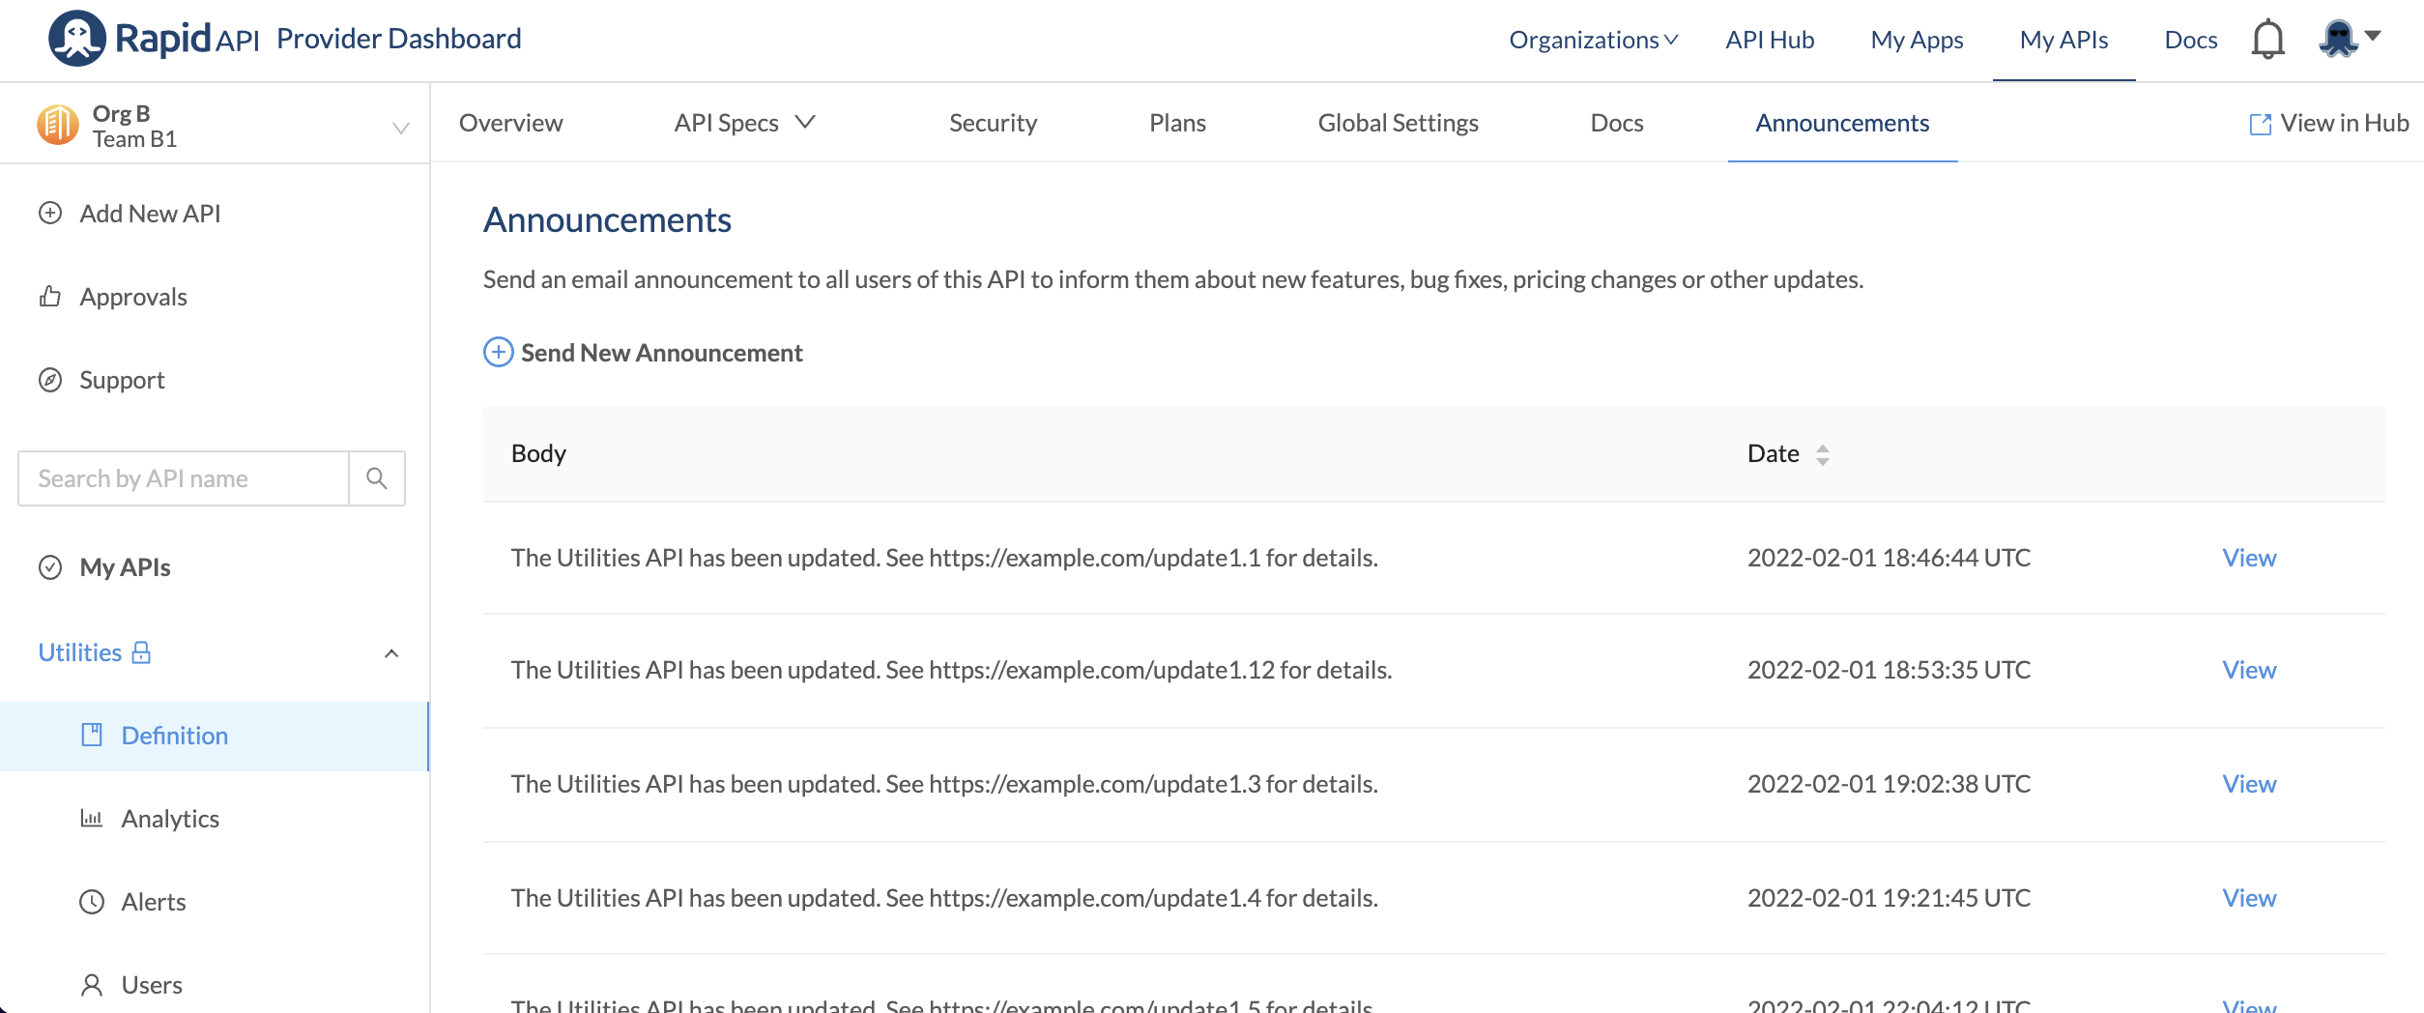Click the date 2022-02-01 19:02:38 UTC
2424x1013 pixels.
[1889, 784]
